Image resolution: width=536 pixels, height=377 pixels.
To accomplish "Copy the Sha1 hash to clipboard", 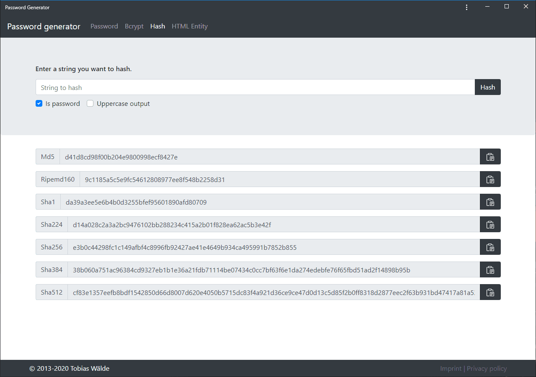I will pos(490,202).
